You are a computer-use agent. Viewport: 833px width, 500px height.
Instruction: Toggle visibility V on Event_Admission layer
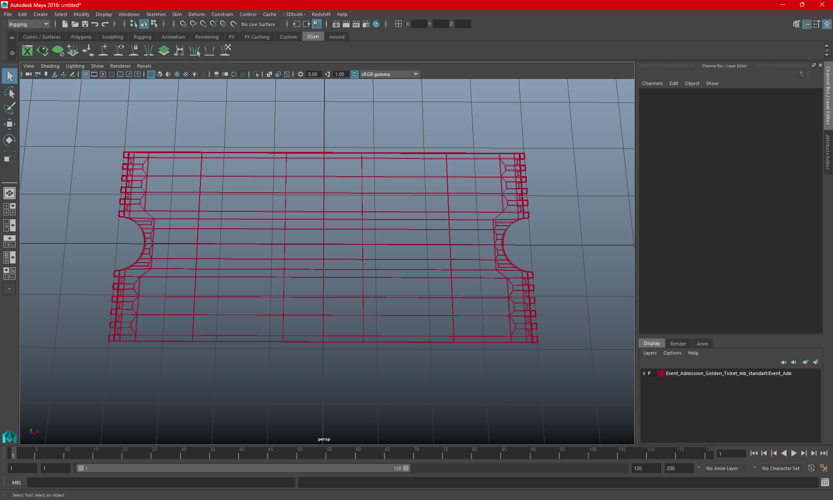click(x=644, y=373)
